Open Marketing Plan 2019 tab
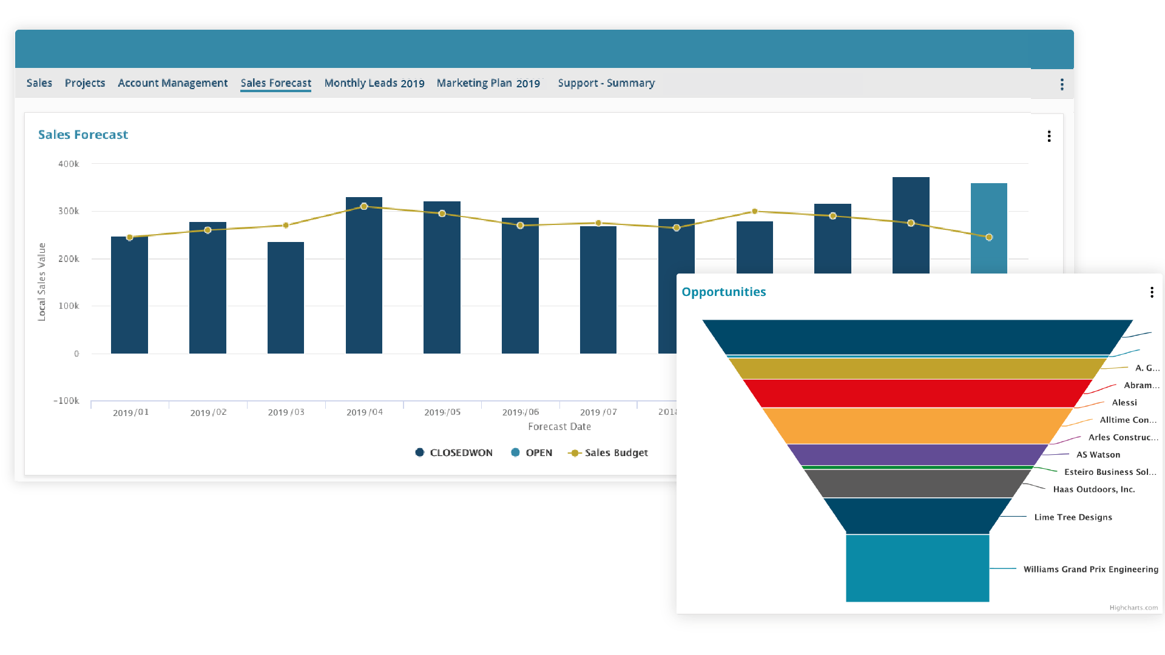This screenshot has width=1165, height=655. [488, 83]
